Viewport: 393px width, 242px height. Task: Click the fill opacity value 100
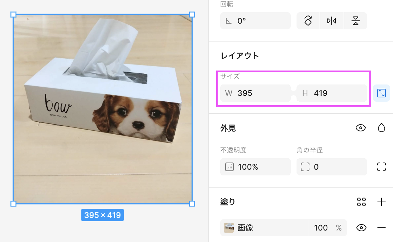(321, 228)
